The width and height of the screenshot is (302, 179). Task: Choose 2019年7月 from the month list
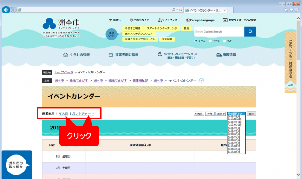tap(236, 146)
